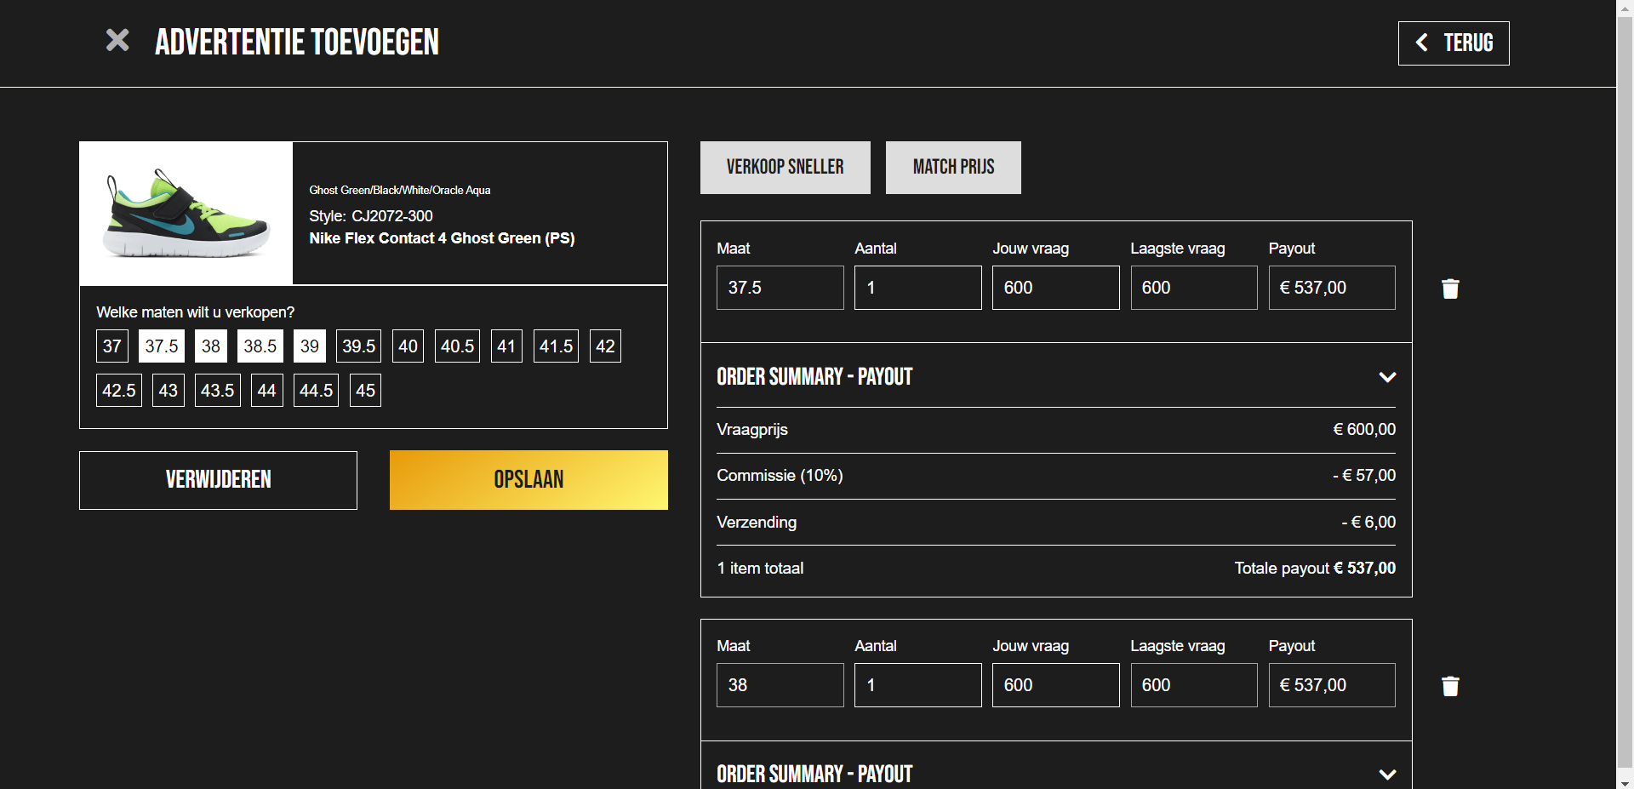Deselect size 37.5 in the size picker

pyautogui.click(x=161, y=346)
